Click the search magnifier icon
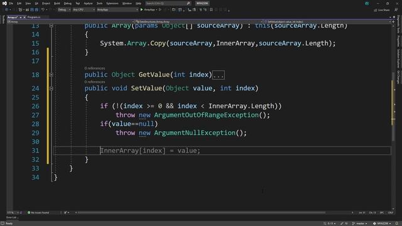 (188, 3)
